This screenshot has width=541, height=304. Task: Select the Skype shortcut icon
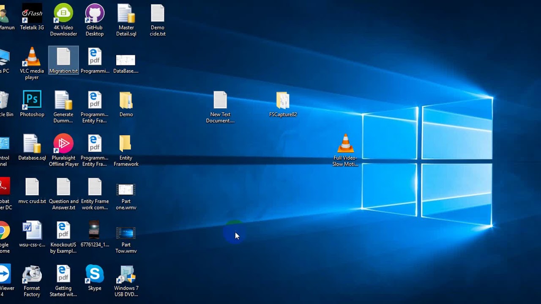click(95, 278)
